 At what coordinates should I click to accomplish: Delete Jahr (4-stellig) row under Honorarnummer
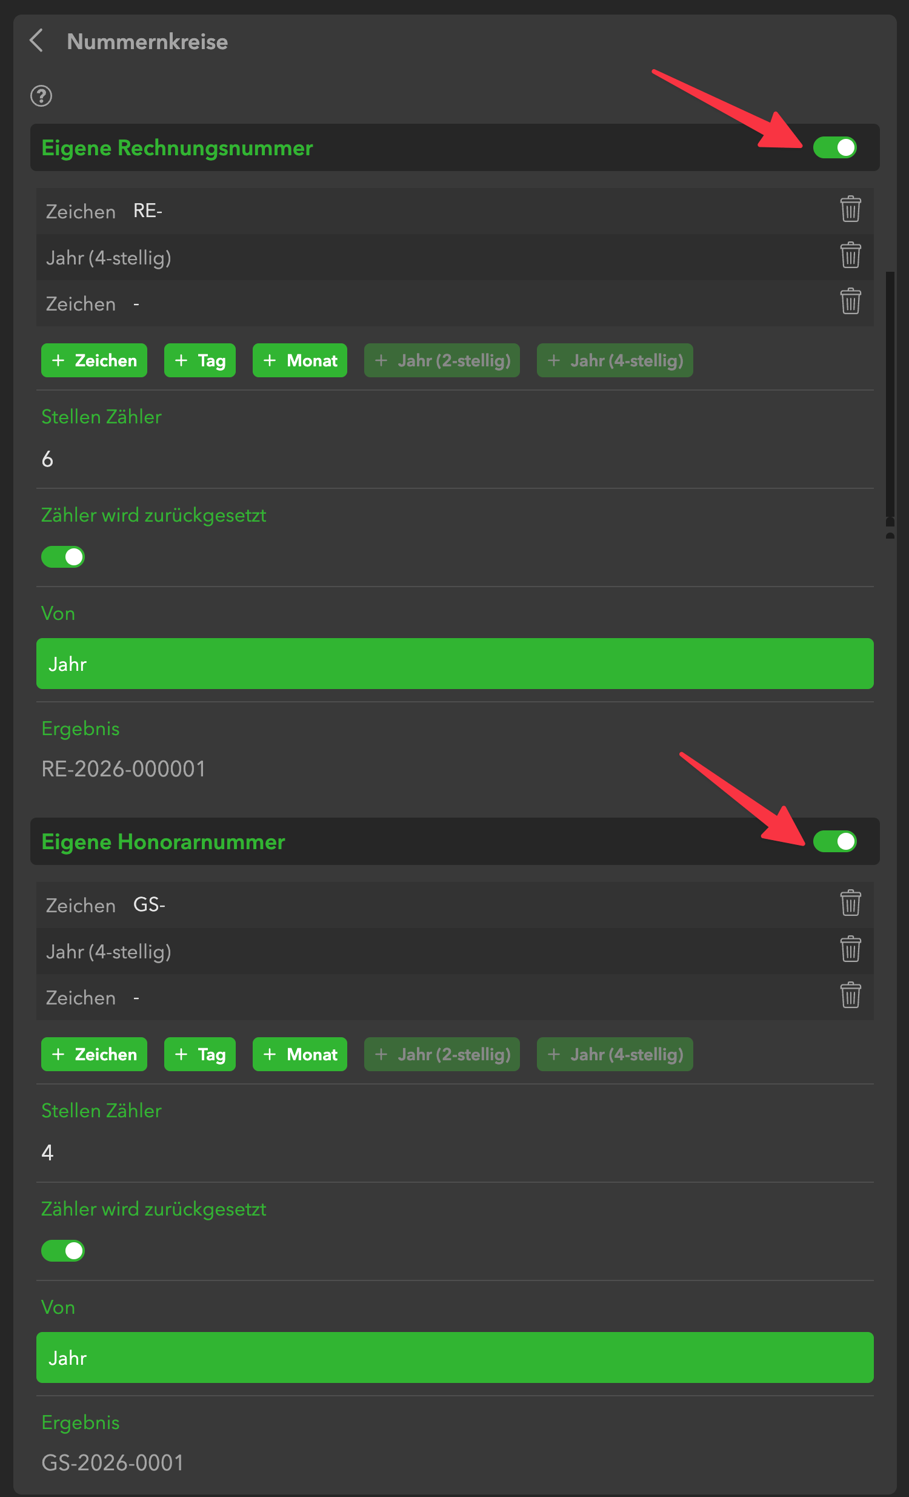tap(850, 950)
